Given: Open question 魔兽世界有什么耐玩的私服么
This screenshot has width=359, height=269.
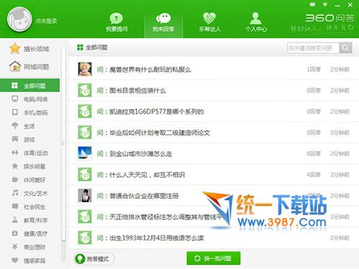Looking at the screenshot, I should (x=150, y=70).
